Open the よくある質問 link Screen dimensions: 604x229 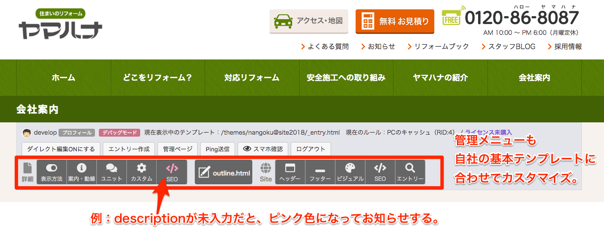click(x=325, y=47)
